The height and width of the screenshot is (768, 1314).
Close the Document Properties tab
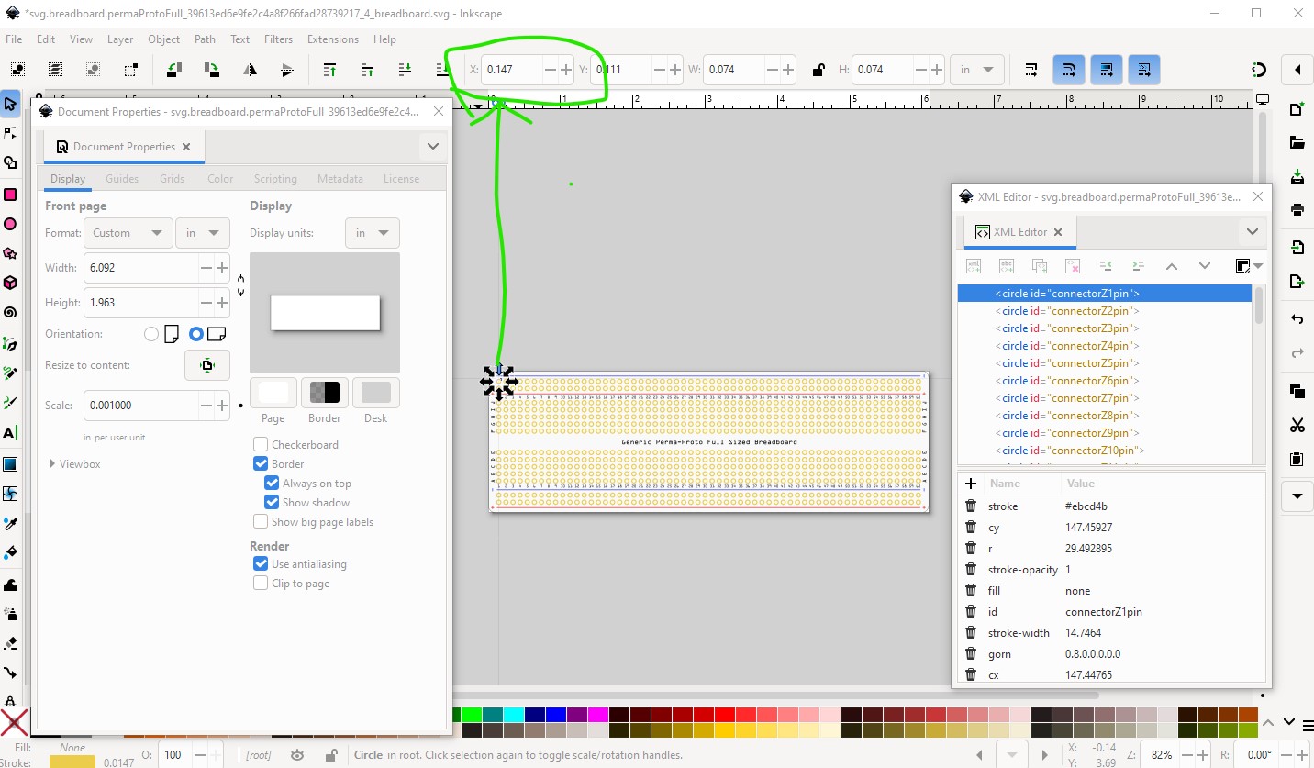(x=186, y=147)
